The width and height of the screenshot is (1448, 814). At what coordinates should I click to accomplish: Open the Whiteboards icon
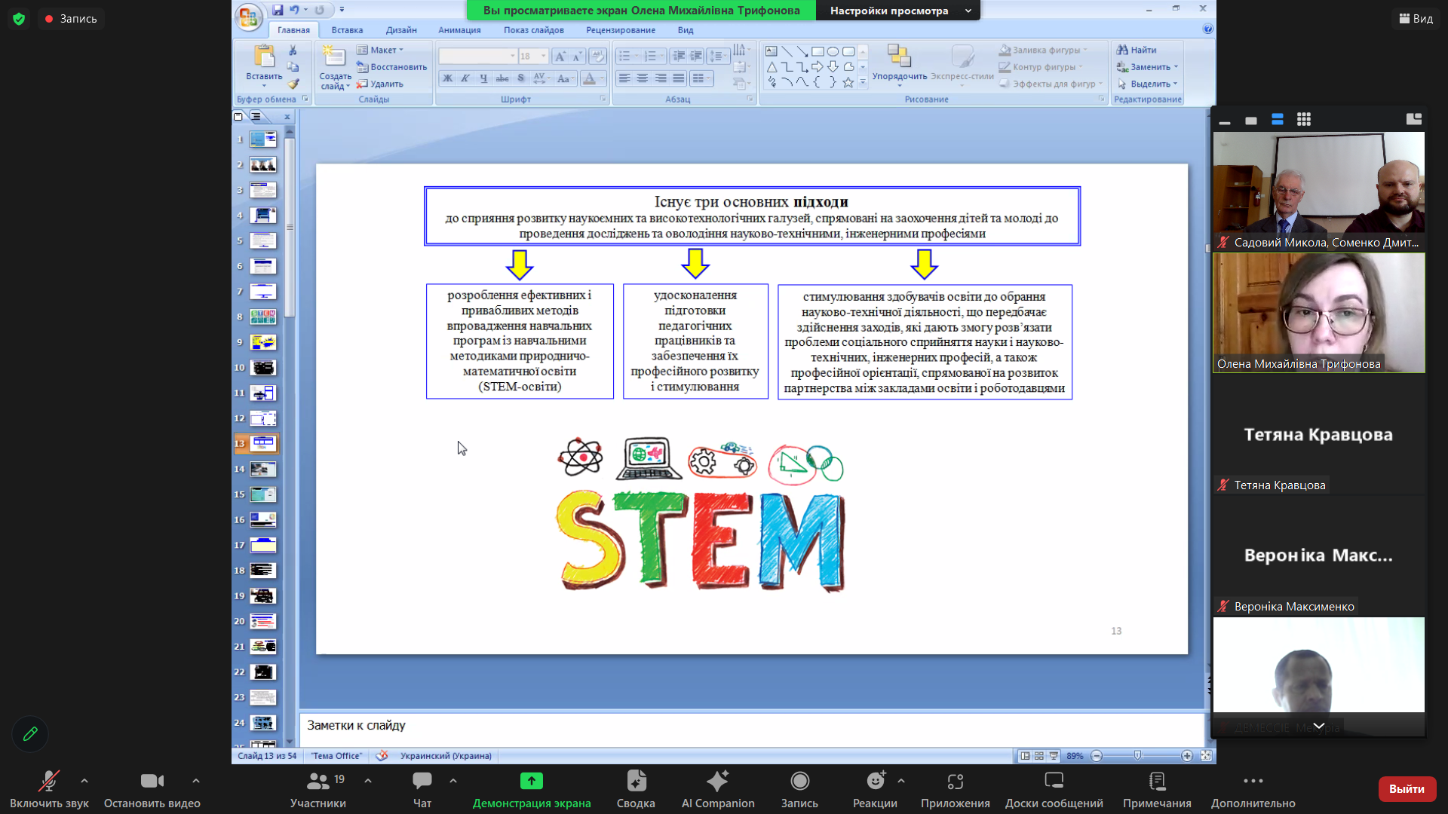click(x=1054, y=782)
